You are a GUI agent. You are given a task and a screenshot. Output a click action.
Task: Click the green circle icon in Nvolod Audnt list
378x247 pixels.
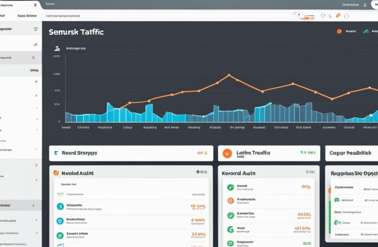(x=60, y=235)
